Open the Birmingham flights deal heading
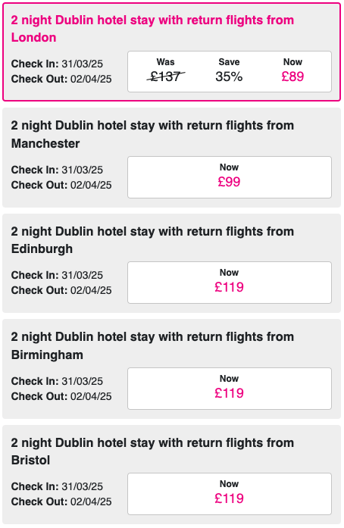This screenshot has width=344, height=528. coord(152,345)
